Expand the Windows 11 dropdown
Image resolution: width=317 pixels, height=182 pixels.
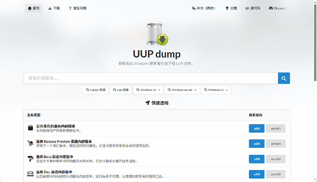[148, 90]
